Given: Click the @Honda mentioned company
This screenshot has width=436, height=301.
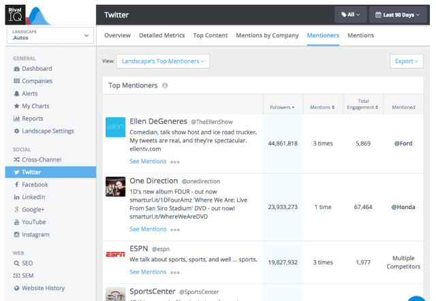Looking at the screenshot, I should (x=403, y=207).
